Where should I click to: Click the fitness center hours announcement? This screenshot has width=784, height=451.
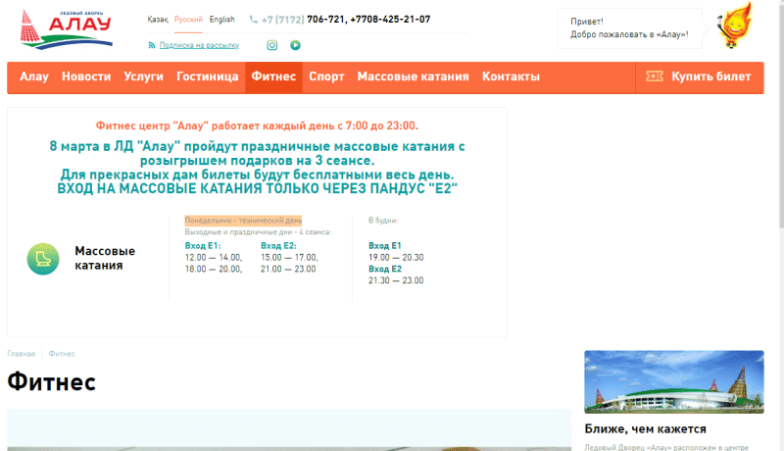tap(257, 125)
